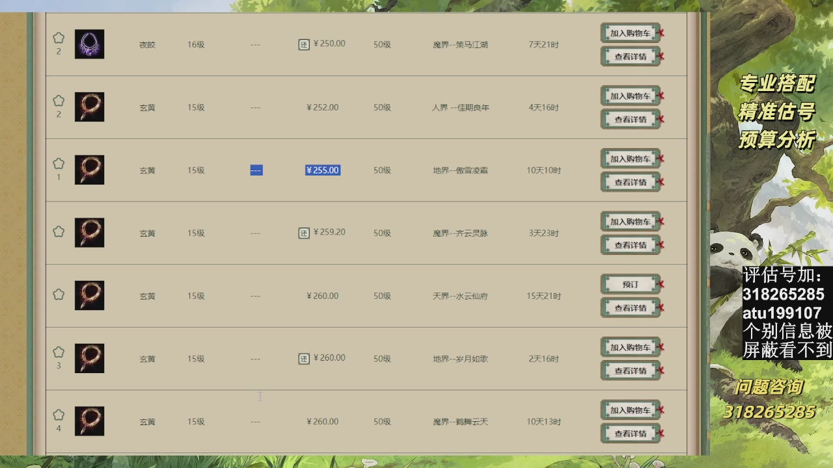Star the 魔界--鹤舞云天 listing

[59, 415]
